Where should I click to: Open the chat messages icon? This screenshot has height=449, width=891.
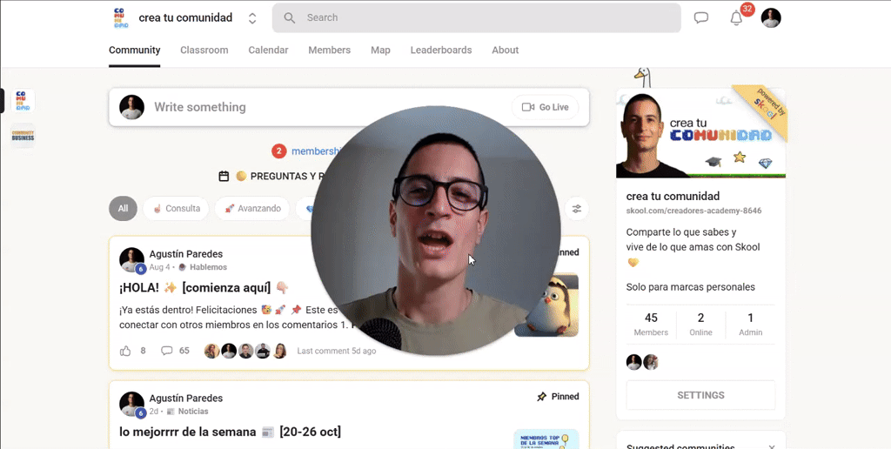pos(701,18)
